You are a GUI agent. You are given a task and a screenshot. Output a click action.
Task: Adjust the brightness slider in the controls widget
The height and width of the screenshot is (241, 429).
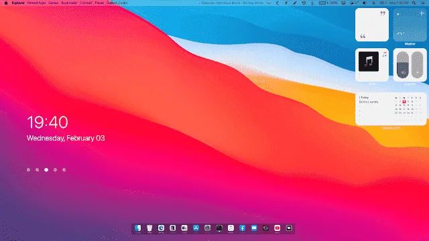[x=417, y=65]
